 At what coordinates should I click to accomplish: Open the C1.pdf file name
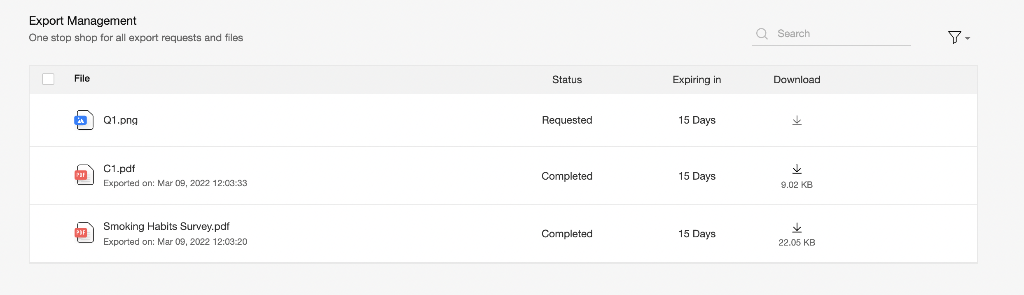[119, 169]
